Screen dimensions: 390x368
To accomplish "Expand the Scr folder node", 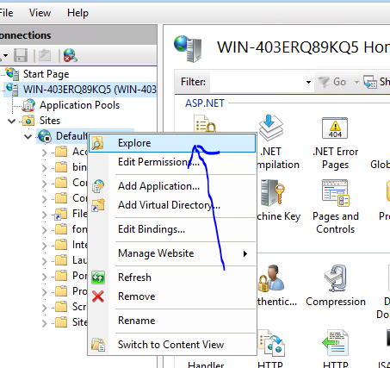I will (44, 308).
